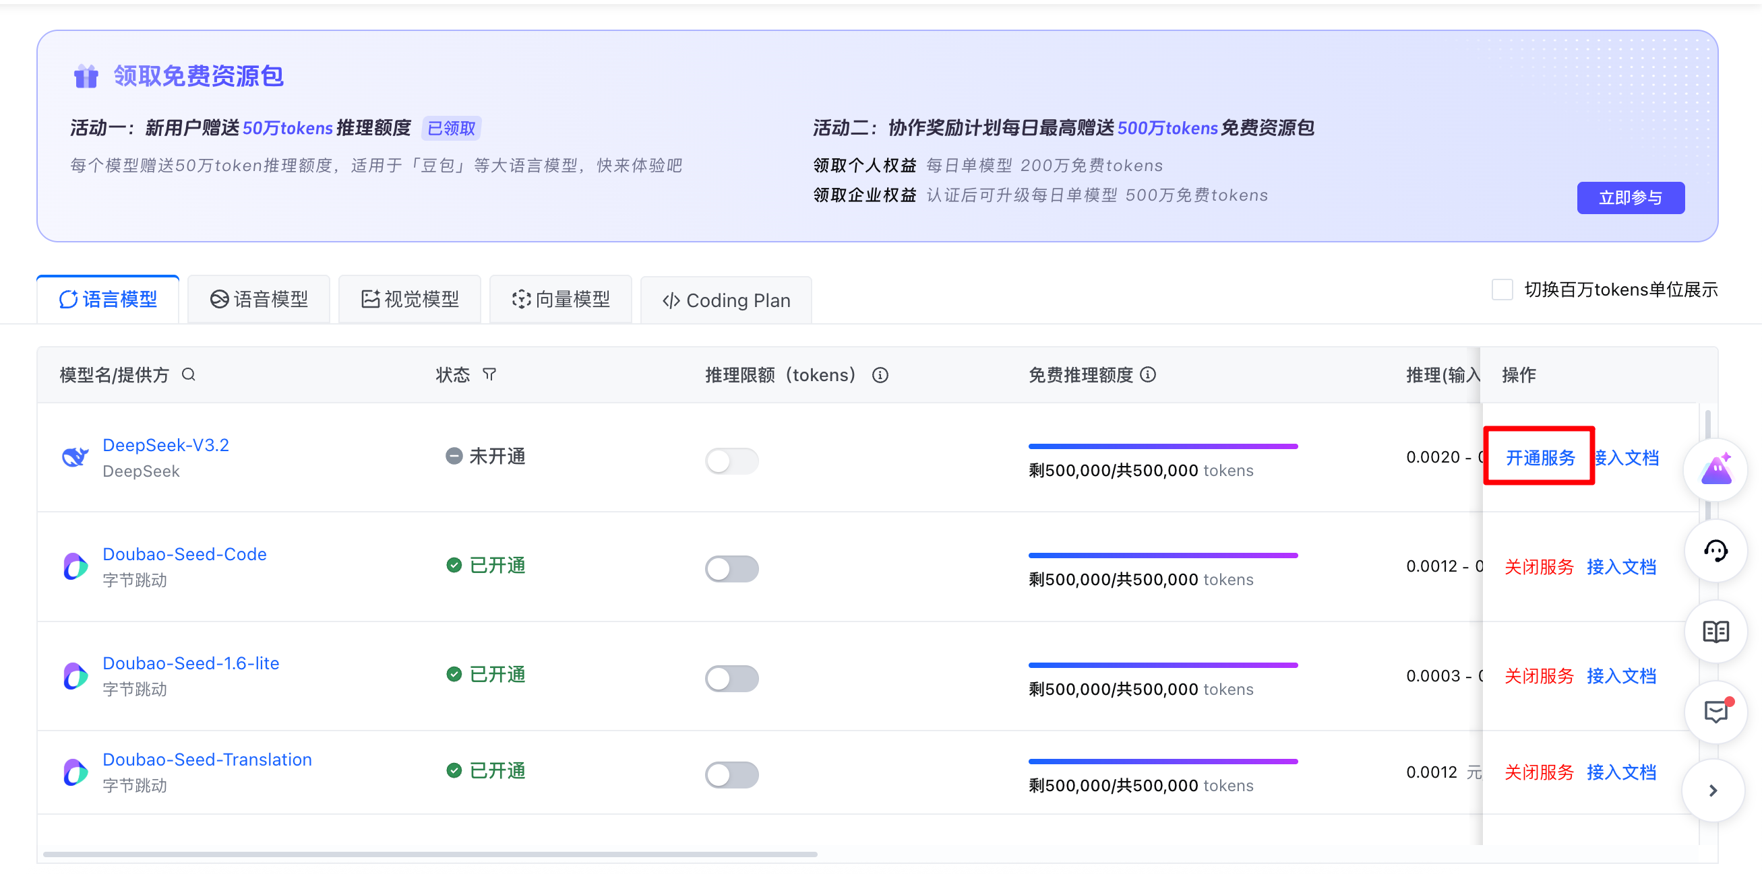The height and width of the screenshot is (874, 1762).
Task: Click the gift box icon in banner
Action: [x=86, y=76]
